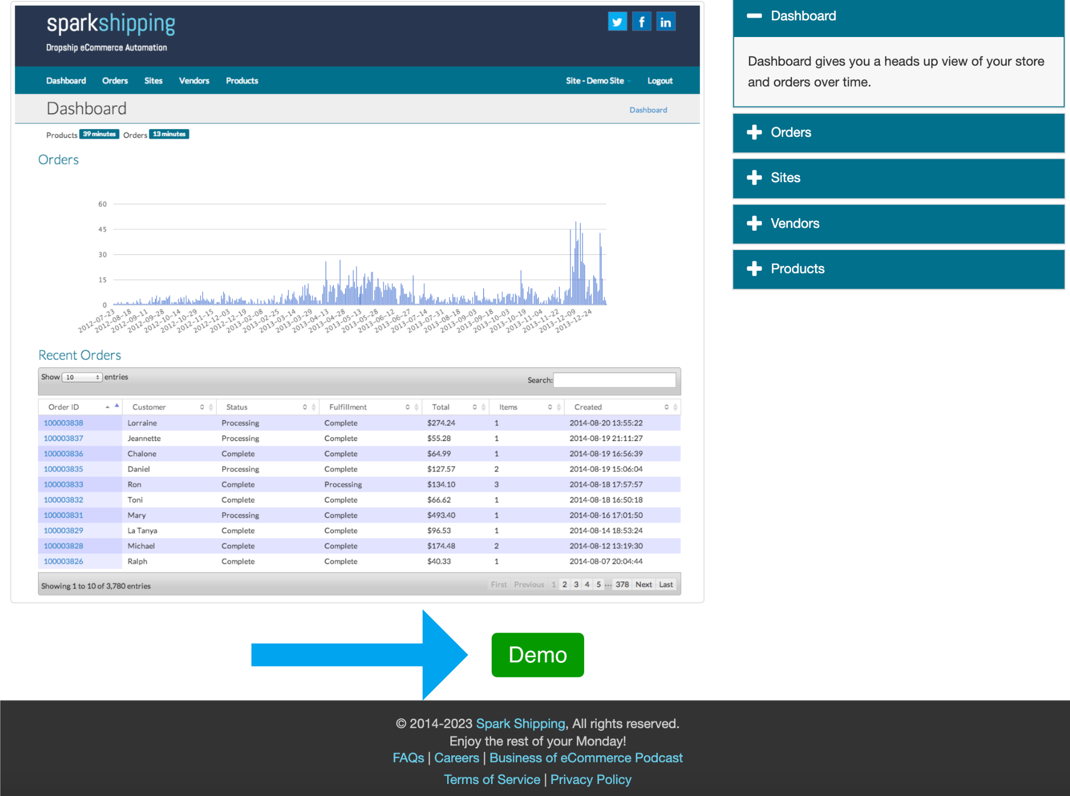
Task: Go to page 378 in pagination
Action: (x=622, y=585)
